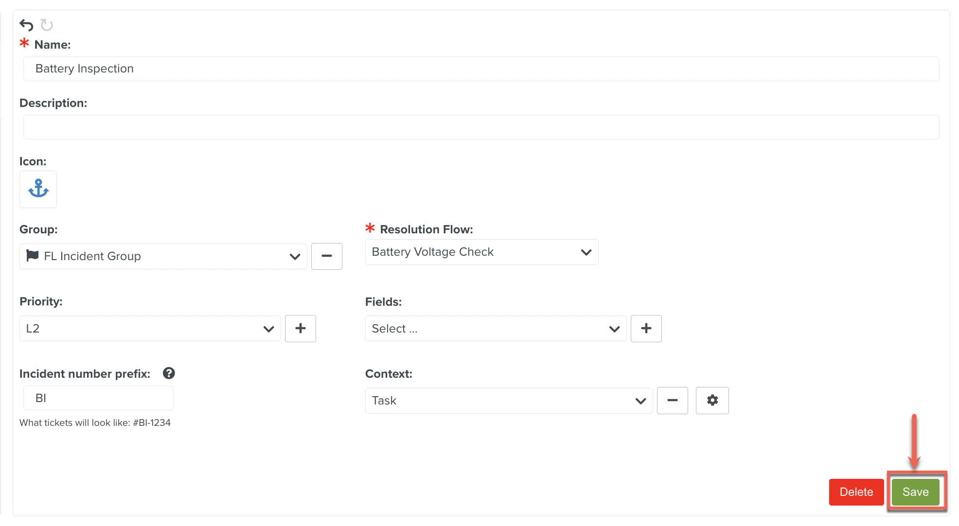Add a field with plus button

click(646, 329)
